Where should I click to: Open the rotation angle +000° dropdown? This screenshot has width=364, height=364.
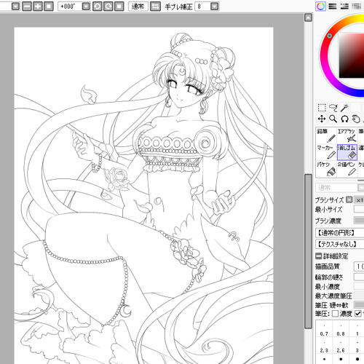(86, 7)
